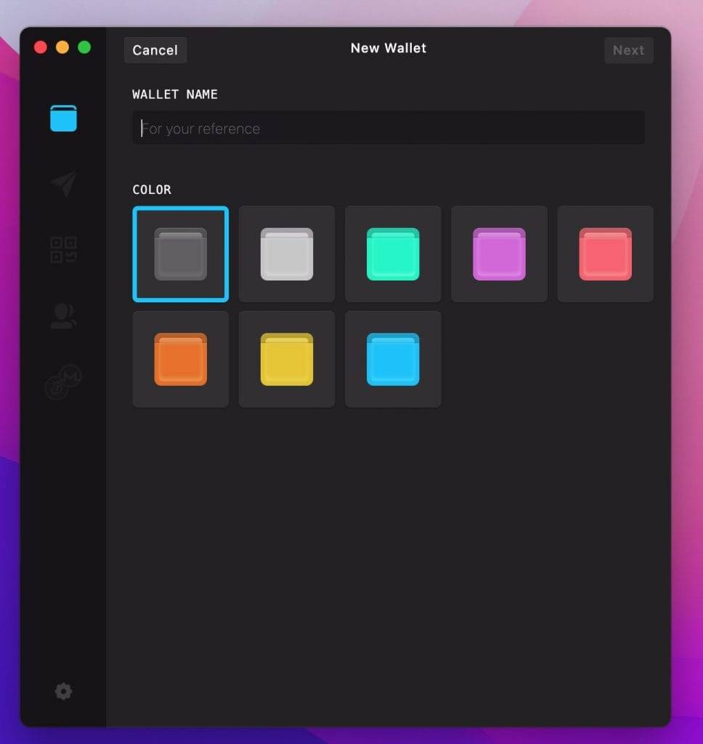Choose the purple wallet color
The image size is (703, 744).
[500, 254]
